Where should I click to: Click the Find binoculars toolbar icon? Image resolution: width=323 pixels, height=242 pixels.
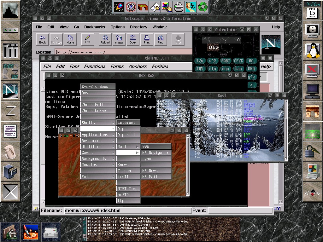tap(161, 39)
